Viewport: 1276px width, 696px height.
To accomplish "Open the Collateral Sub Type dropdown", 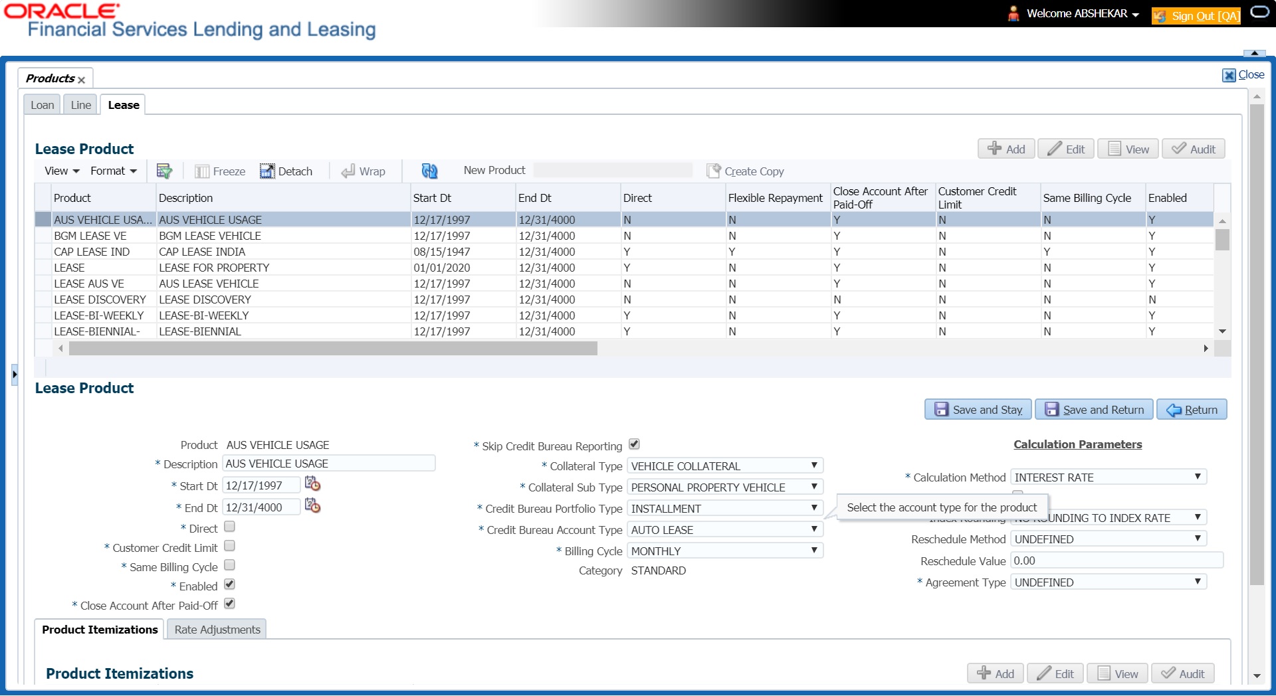I will click(725, 487).
